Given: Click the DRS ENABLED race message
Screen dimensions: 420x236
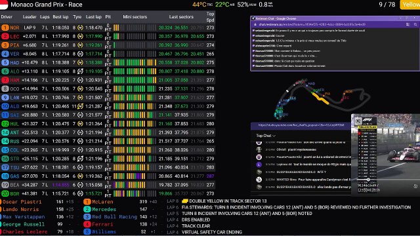Looking at the screenshot, I should (196, 220).
